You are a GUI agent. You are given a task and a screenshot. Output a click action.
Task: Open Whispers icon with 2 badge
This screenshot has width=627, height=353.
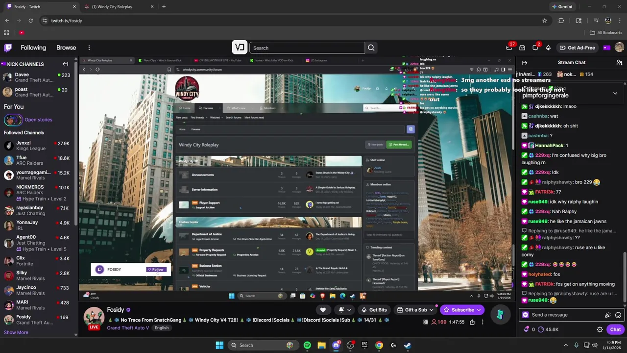click(x=535, y=48)
